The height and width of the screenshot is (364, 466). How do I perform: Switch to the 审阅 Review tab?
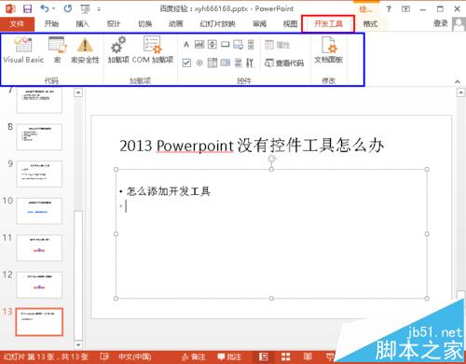pyautogui.click(x=259, y=24)
